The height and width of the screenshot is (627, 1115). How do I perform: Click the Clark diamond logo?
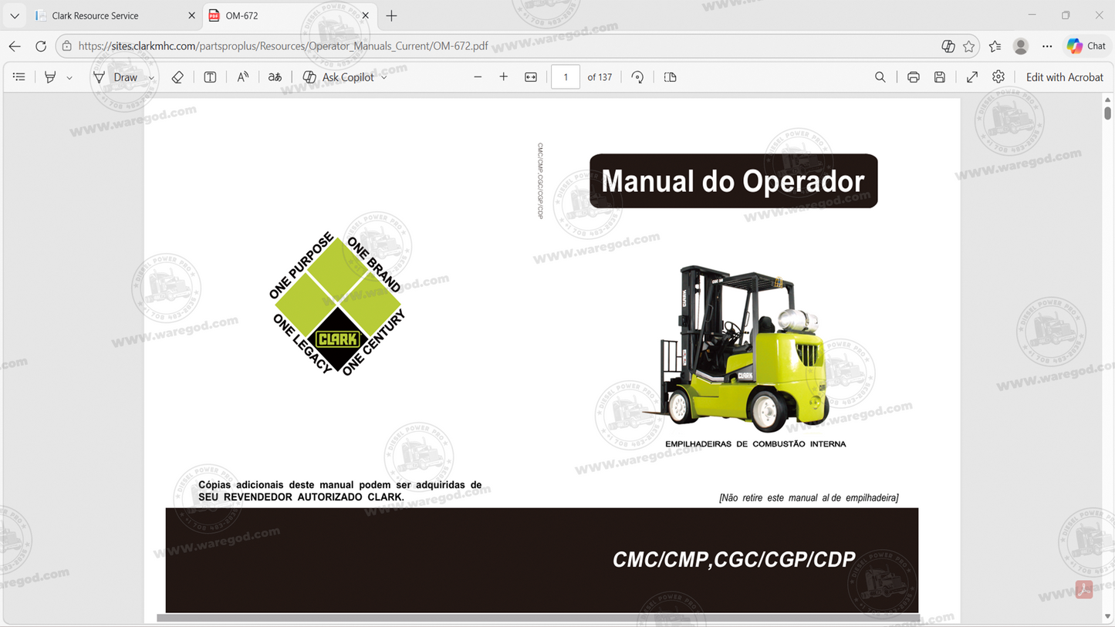point(337,304)
